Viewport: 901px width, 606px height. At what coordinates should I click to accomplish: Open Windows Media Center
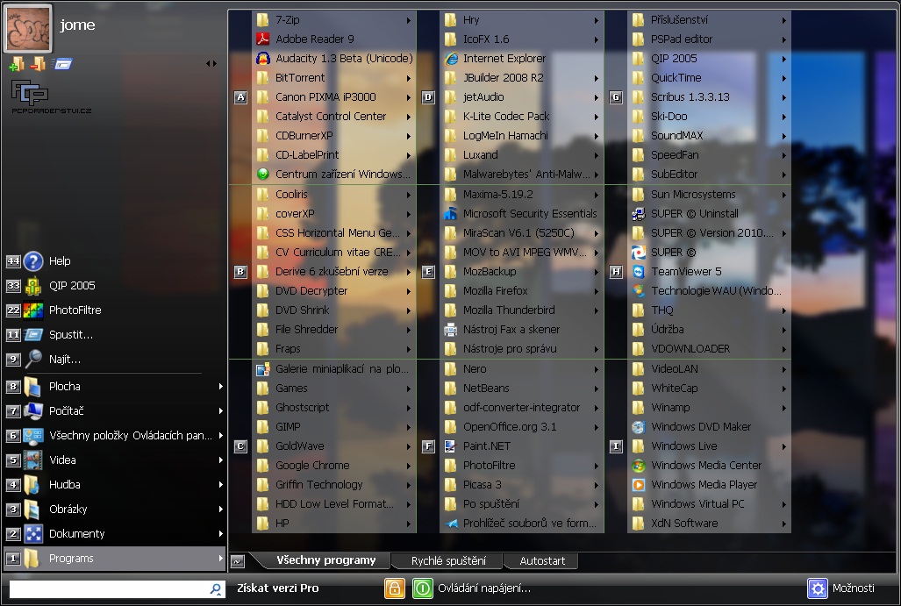tap(709, 466)
